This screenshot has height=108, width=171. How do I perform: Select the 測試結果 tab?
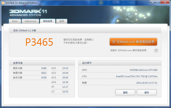point(48,21)
